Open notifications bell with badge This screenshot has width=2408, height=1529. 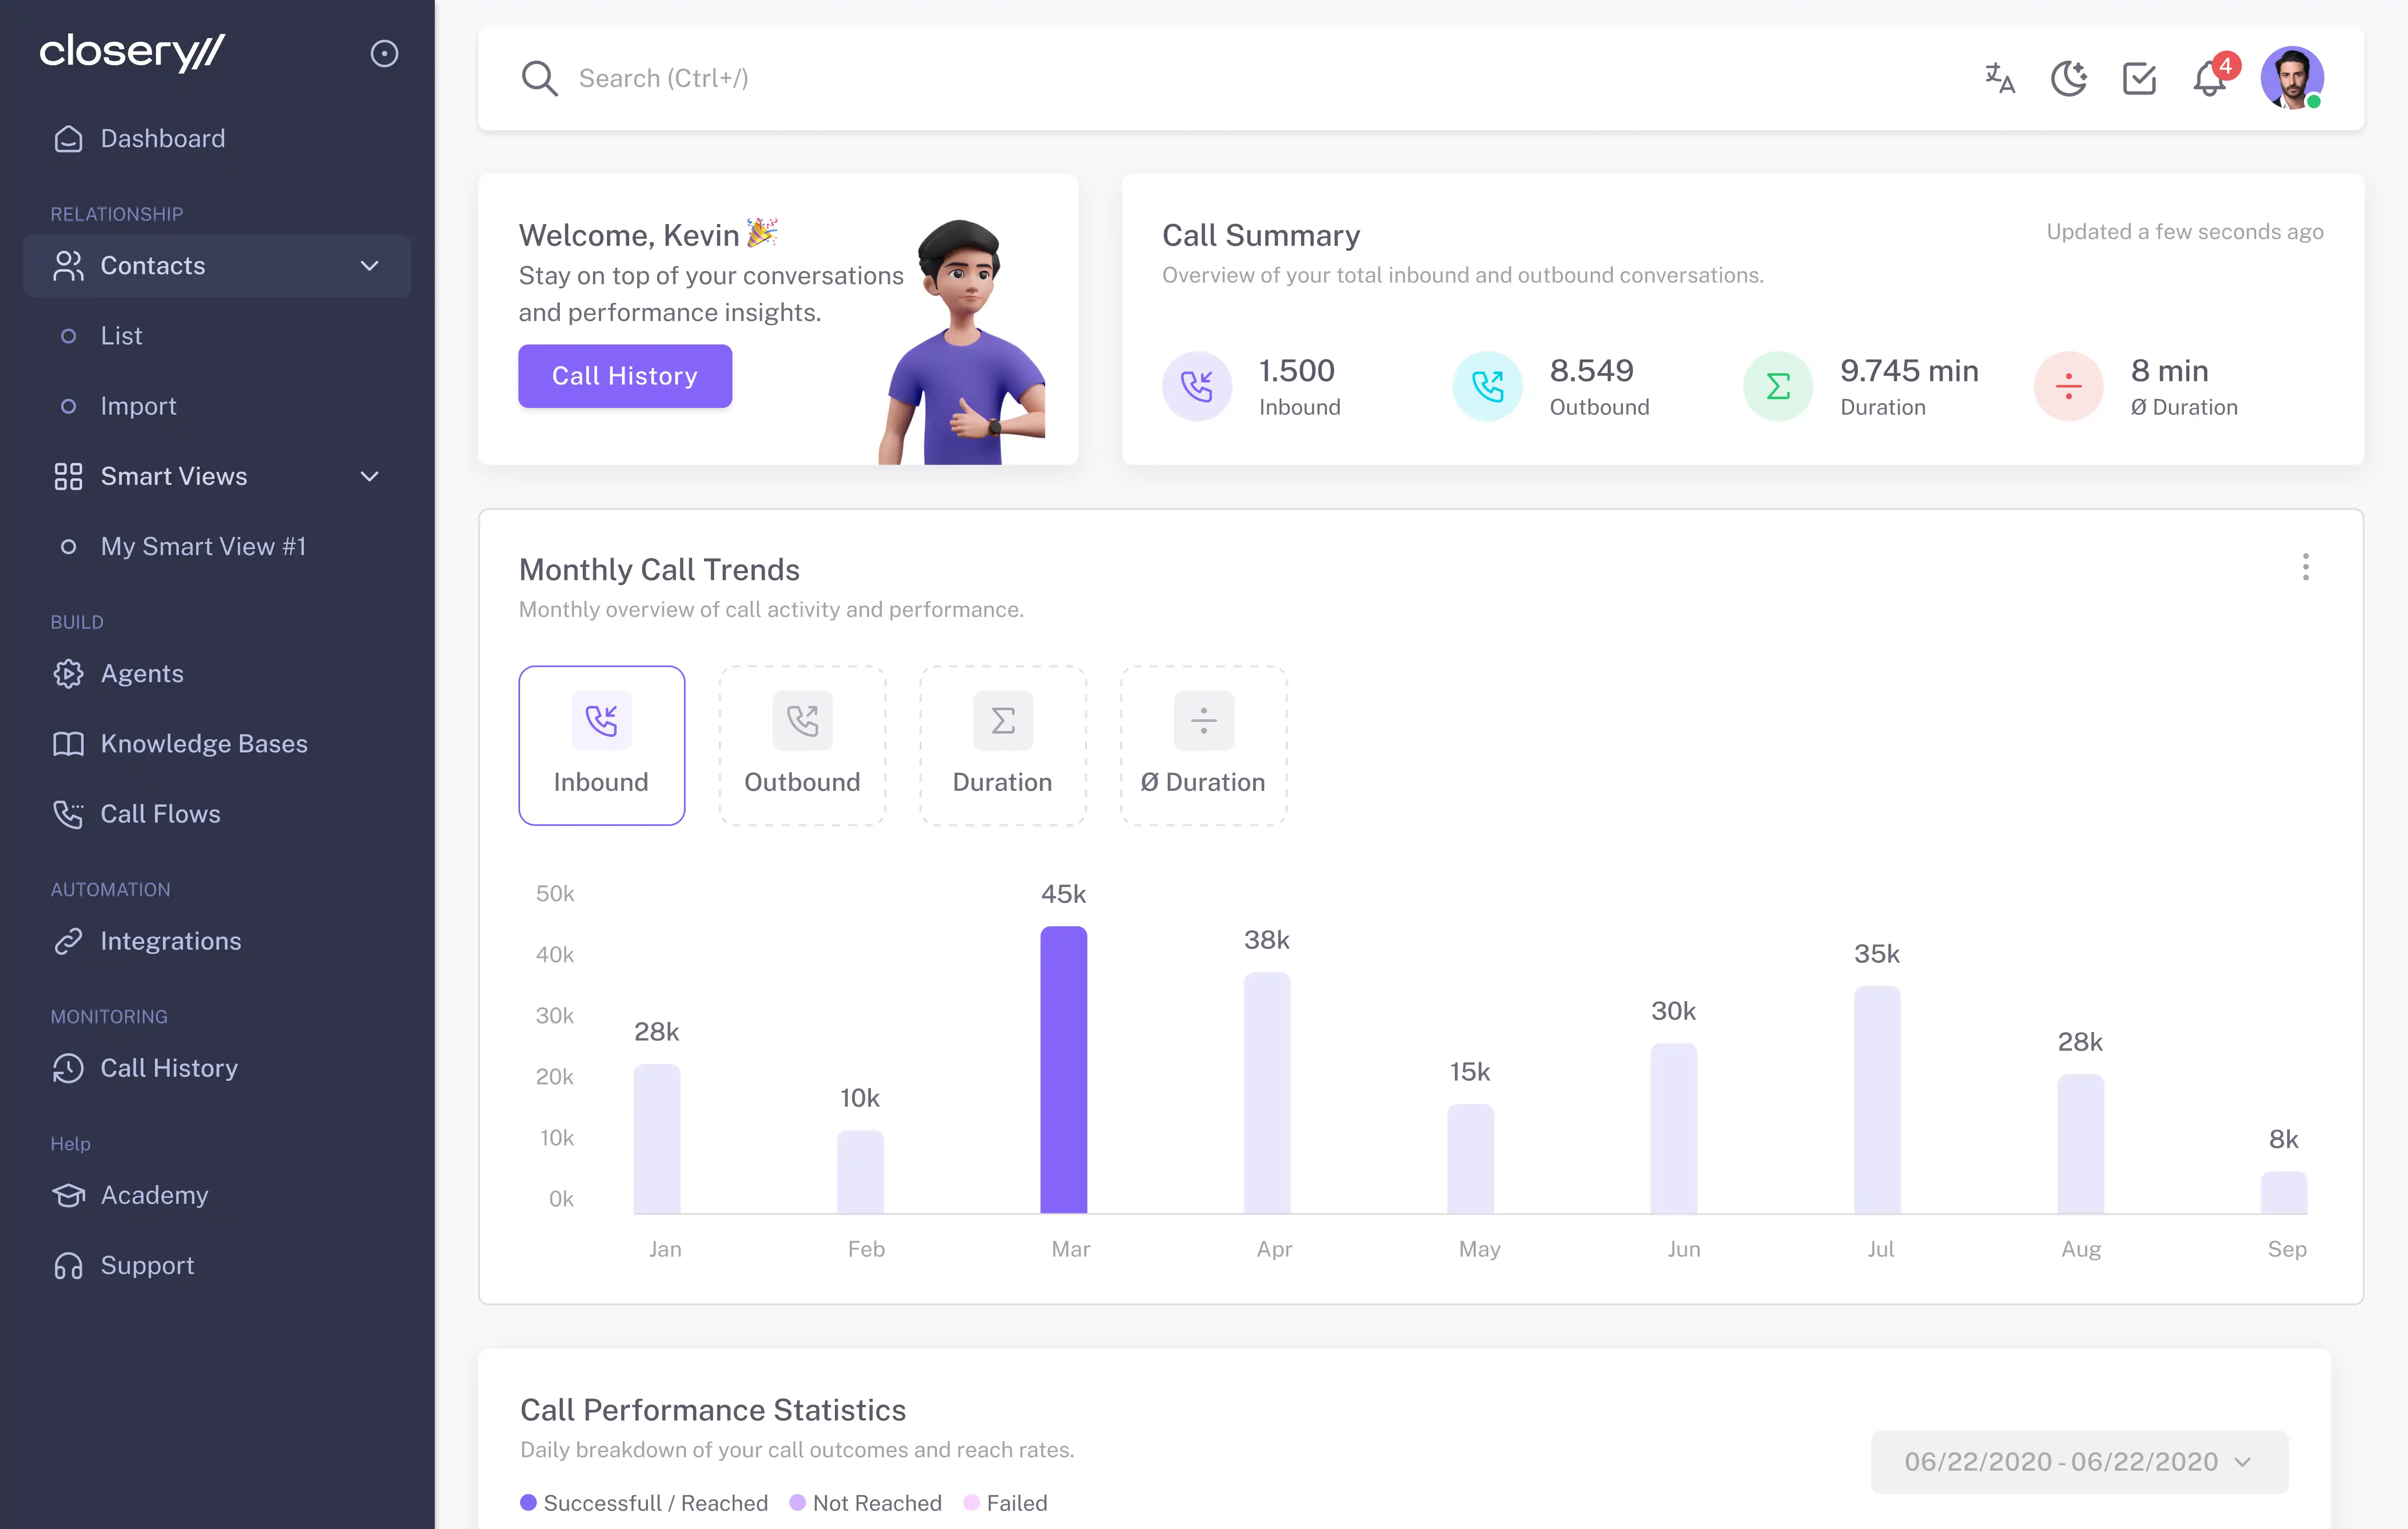click(2210, 78)
